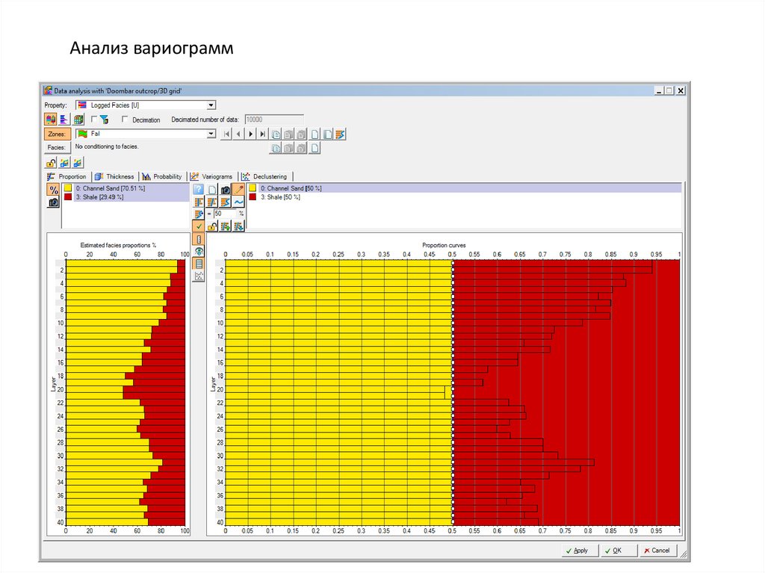Click the percent display icon in Proportion panel
Screen dimensions: 765x573
coord(54,190)
